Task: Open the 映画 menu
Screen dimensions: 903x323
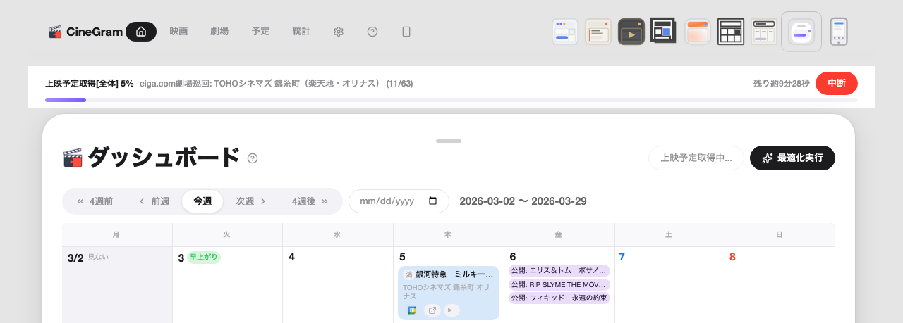Action: 178,32
